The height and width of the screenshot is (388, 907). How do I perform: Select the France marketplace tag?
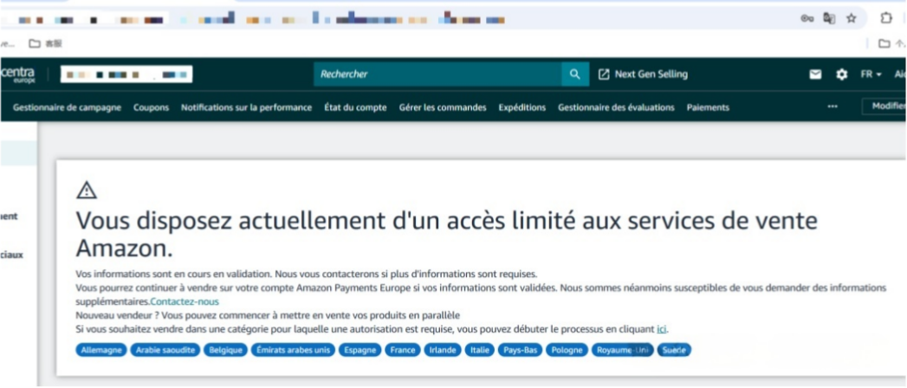pyautogui.click(x=403, y=350)
